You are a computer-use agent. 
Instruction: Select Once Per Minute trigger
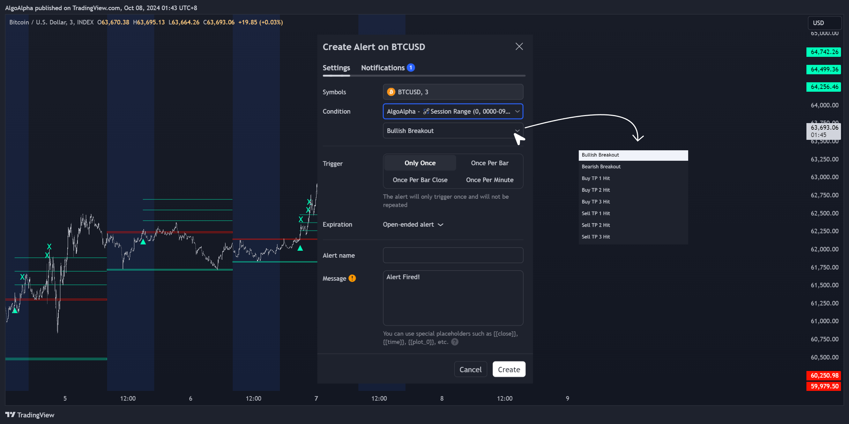pyautogui.click(x=490, y=180)
